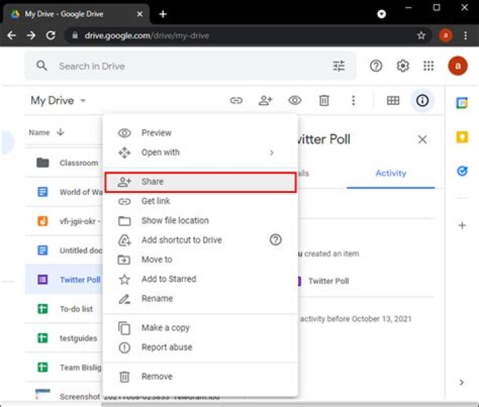Toggle the view details info button
This screenshot has height=407, width=479.
(x=422, y=100)
